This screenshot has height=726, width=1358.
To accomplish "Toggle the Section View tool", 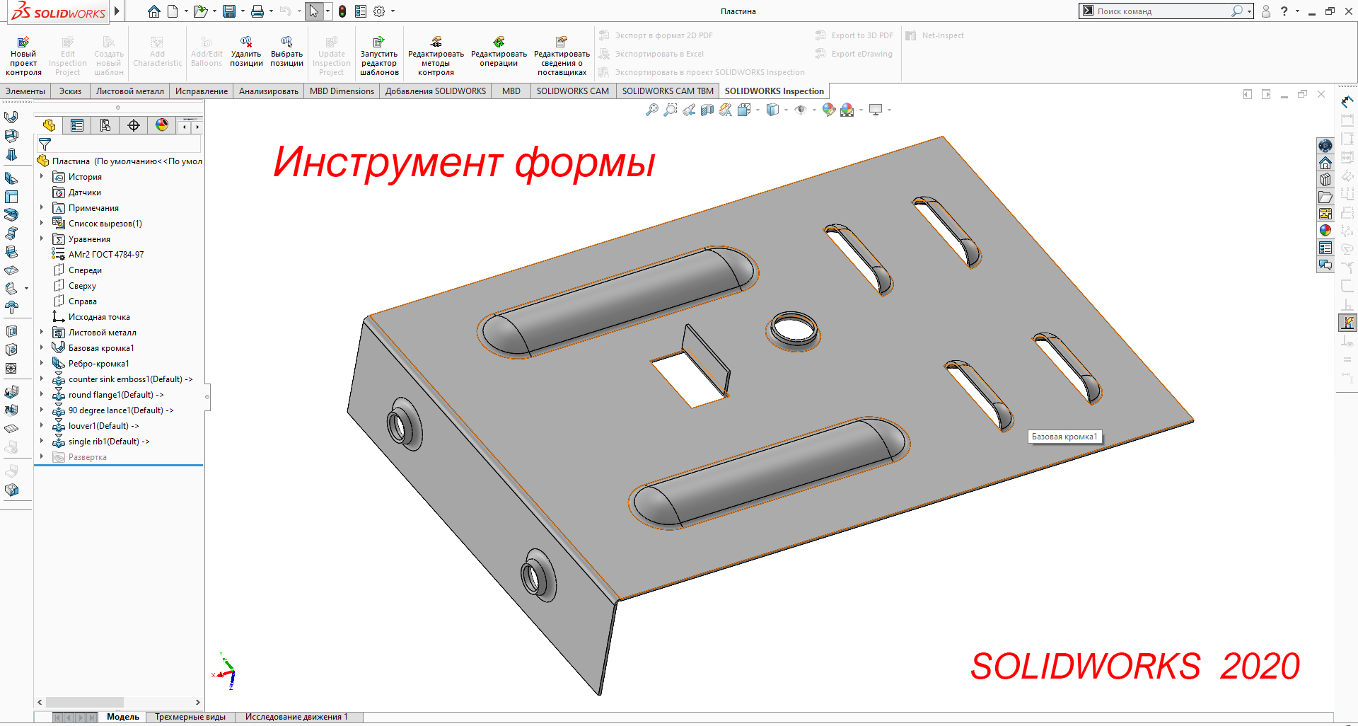I will (707, 110).
